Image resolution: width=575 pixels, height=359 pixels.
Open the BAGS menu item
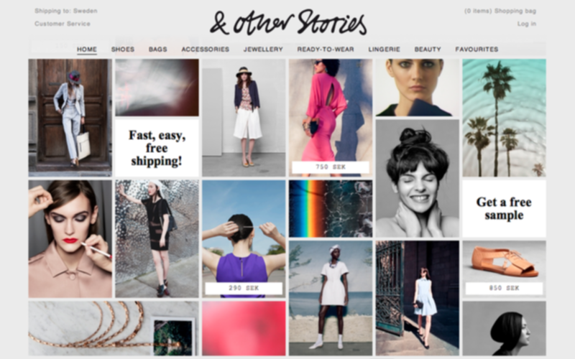(x=158, y=49)
